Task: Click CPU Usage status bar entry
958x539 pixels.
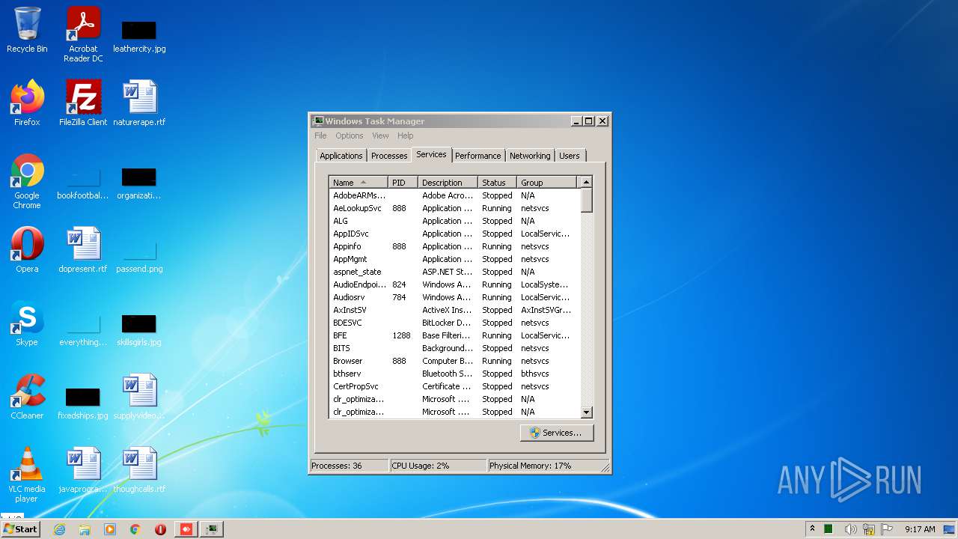Action: [x=437, y=466]
